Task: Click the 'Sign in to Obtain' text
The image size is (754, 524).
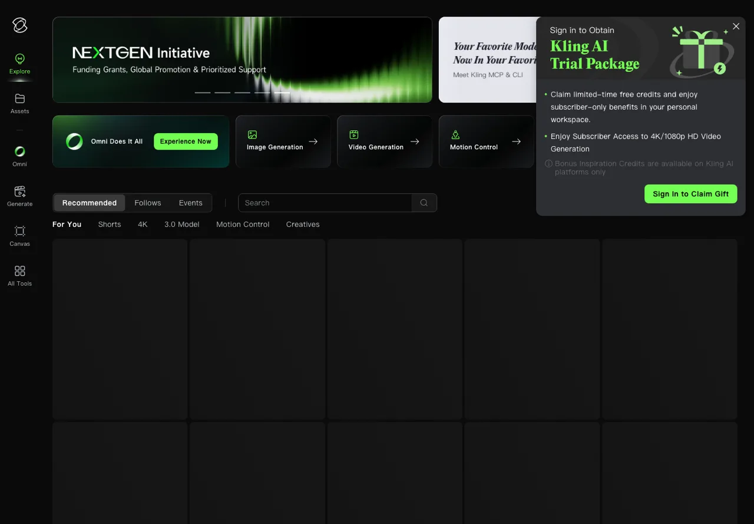Action: [x=582, y=30]
